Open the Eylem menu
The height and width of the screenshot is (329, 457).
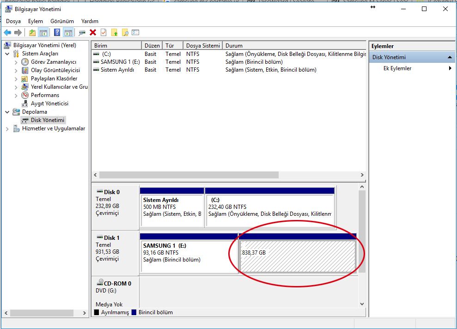[36, 21]
